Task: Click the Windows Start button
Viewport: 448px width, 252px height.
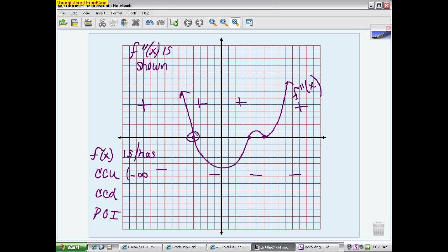Action: [x=71, y=247]
